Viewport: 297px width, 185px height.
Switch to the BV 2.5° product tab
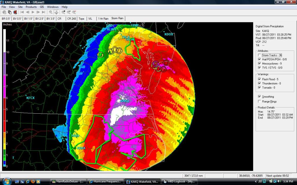[39, 18]
